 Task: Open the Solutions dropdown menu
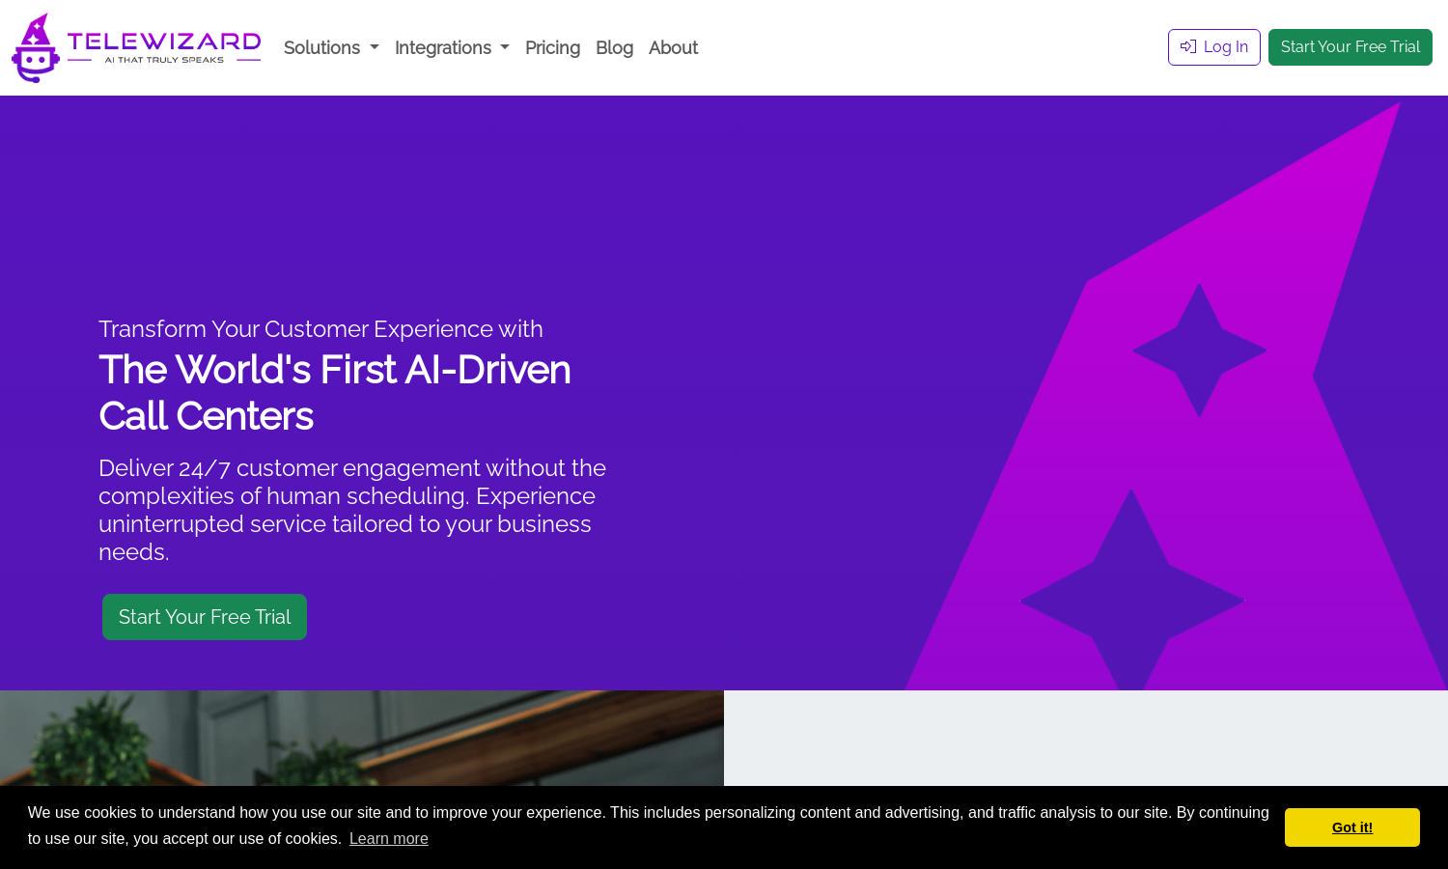pos(331,47)
